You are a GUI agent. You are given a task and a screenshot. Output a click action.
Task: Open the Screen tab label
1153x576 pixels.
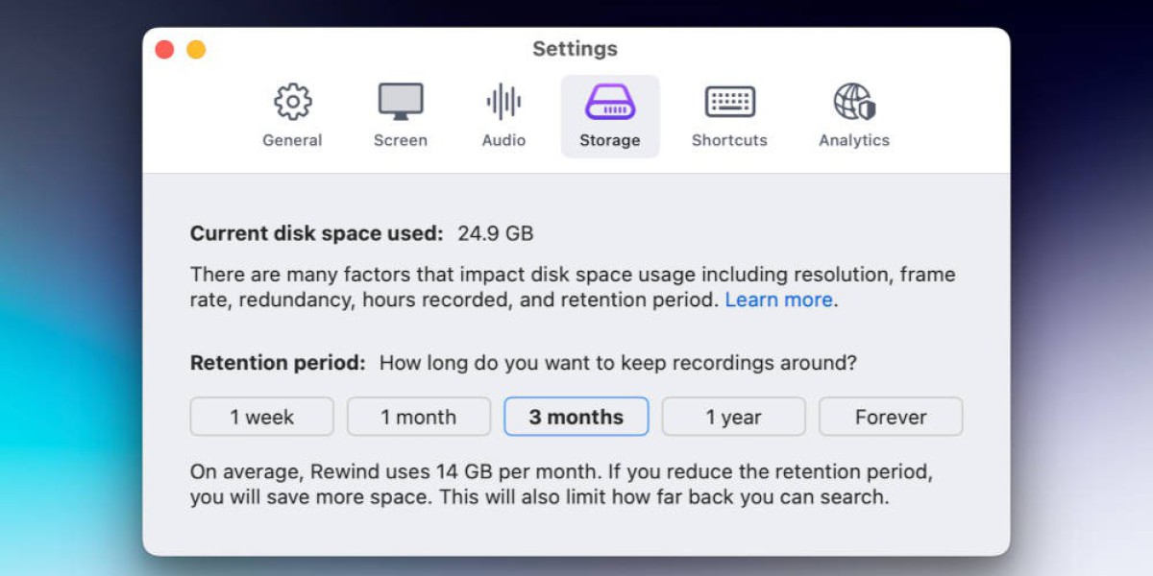[x=401, y=140]
